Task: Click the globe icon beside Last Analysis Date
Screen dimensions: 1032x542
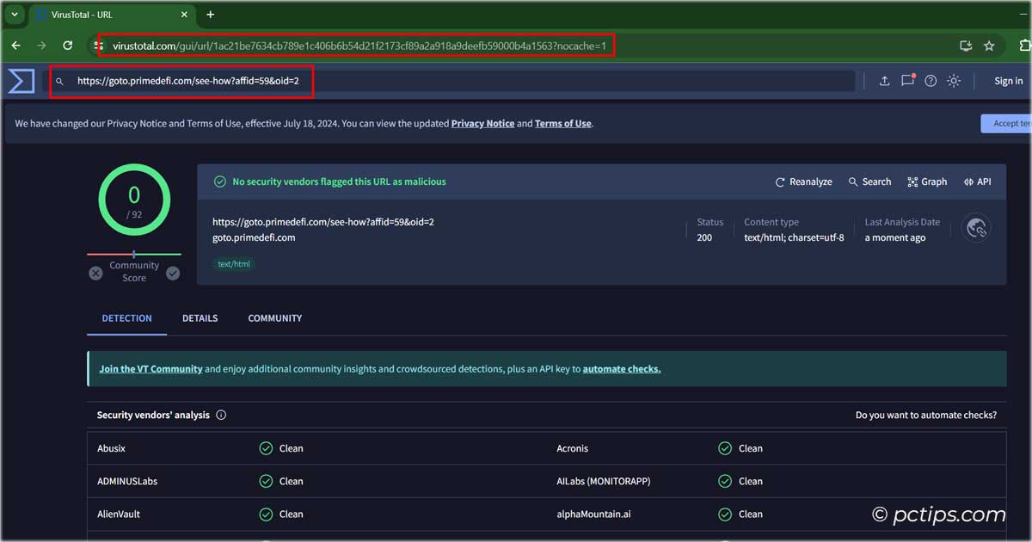Action: pyautogui.click(x=975, y=228)
